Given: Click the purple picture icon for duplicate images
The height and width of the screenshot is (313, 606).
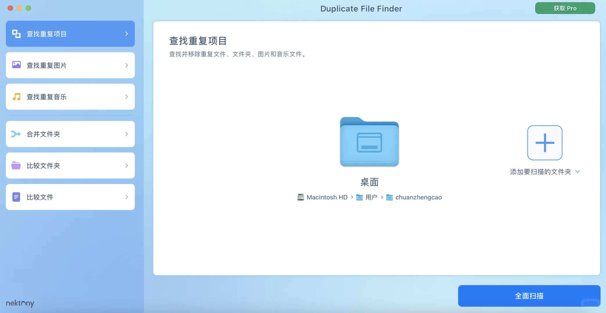Looking at the screenshot, I should click(16, 65).
